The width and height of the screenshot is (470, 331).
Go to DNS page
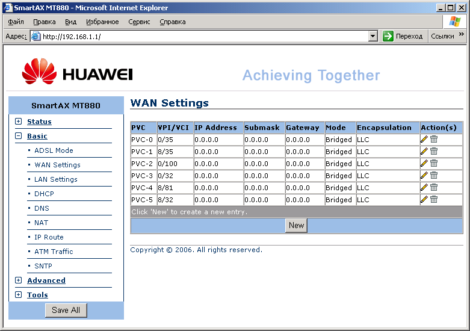tap(42, 208)
